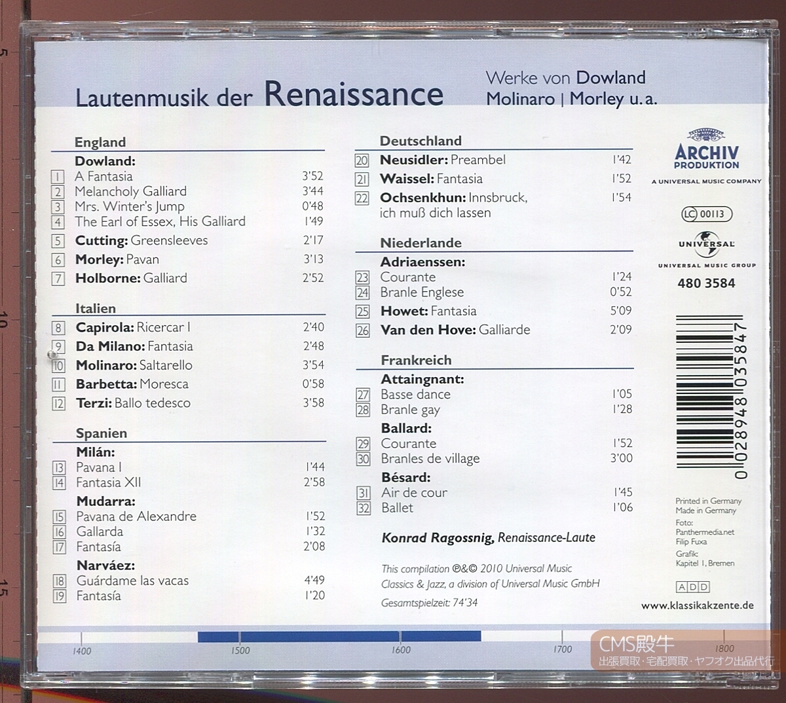Select the duration '4'49'
Image resolution: width=786 pixels, height=703 pixels.
point(314,580)
